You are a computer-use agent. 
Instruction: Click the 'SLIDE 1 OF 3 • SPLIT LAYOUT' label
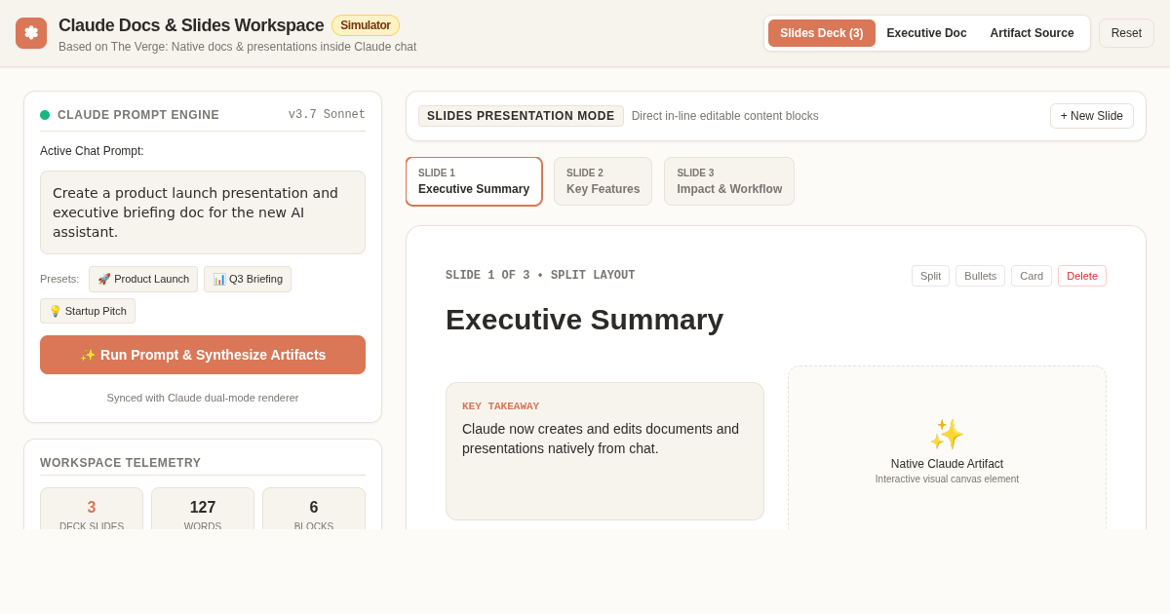point(540,276)
